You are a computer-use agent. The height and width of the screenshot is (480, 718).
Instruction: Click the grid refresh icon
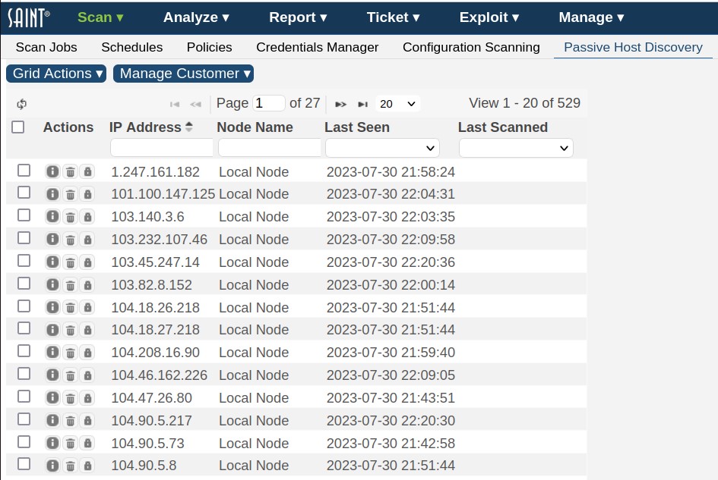click(x=21, y=104)
